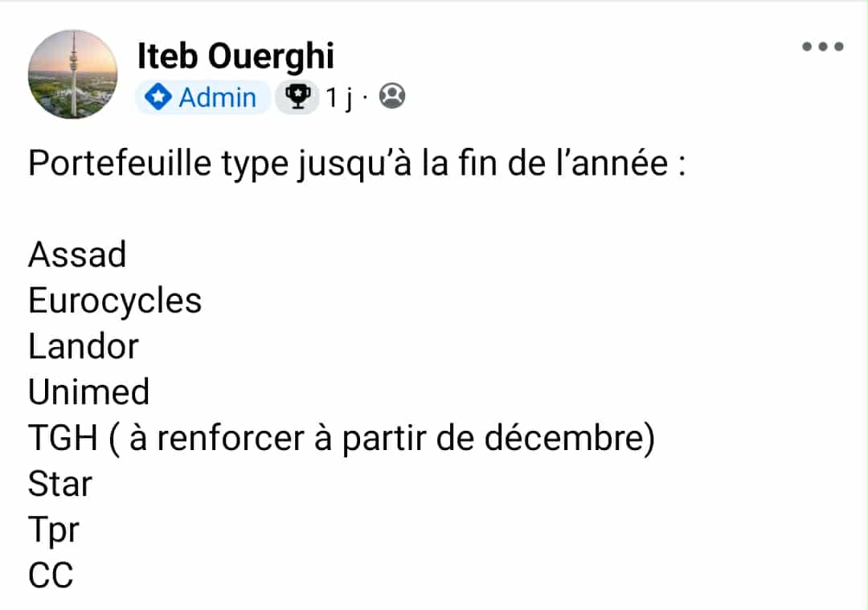
Task: Click on CC at the list bottom
Action: [x=51, y=575]
